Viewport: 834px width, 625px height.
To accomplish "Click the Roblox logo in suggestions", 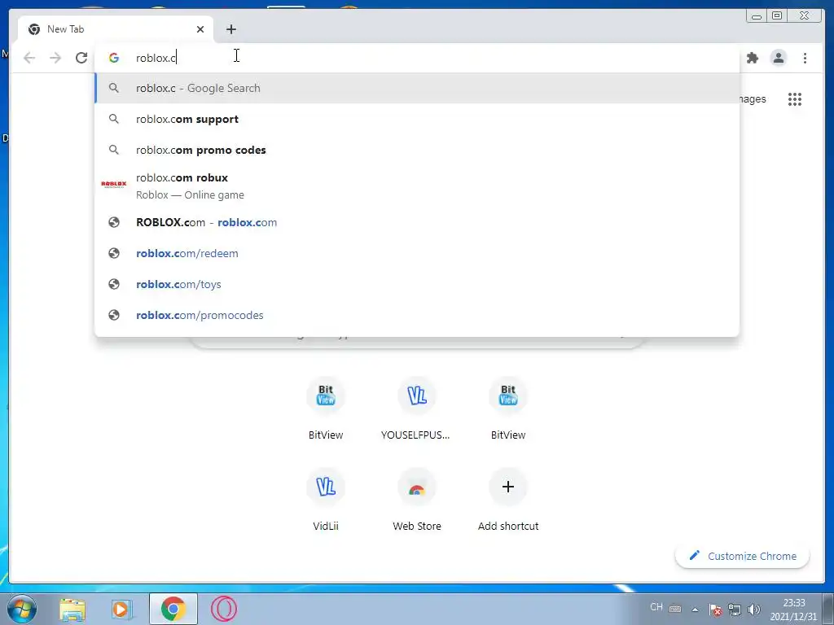I will (x=114, y=185).
